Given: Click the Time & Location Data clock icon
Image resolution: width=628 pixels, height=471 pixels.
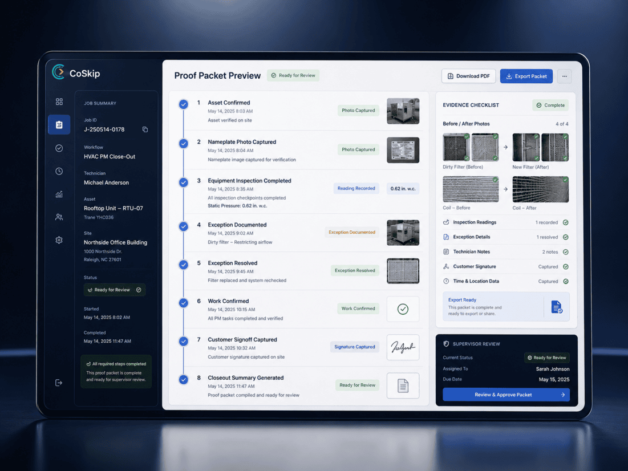Looking at the screenshot, I should tap(446, 281).
